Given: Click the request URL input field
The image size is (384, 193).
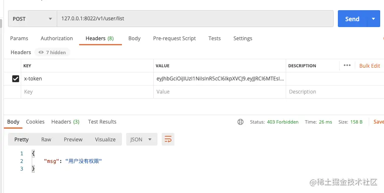Looking at the screenshot, I should pyautogui.click(x=195, y=19).
